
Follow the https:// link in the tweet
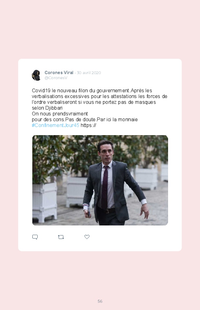pyautogui.click(x=88, y=125)
